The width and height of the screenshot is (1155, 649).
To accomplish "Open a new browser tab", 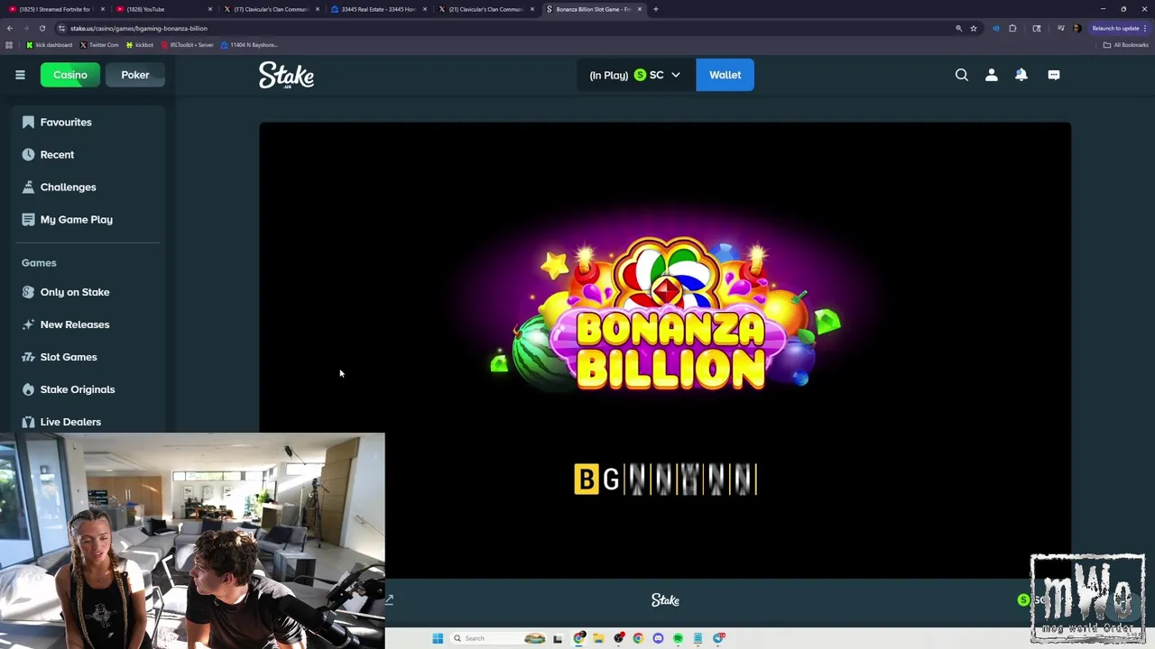I will (x=656, y=9).
